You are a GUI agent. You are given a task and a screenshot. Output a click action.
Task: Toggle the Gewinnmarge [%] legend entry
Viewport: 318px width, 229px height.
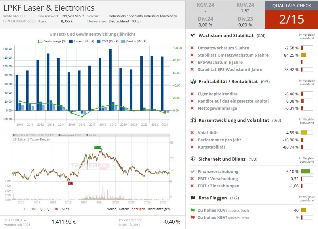point(52,41)
